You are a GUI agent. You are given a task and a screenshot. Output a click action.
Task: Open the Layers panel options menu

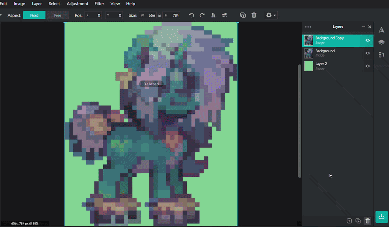tap(308, 27)
